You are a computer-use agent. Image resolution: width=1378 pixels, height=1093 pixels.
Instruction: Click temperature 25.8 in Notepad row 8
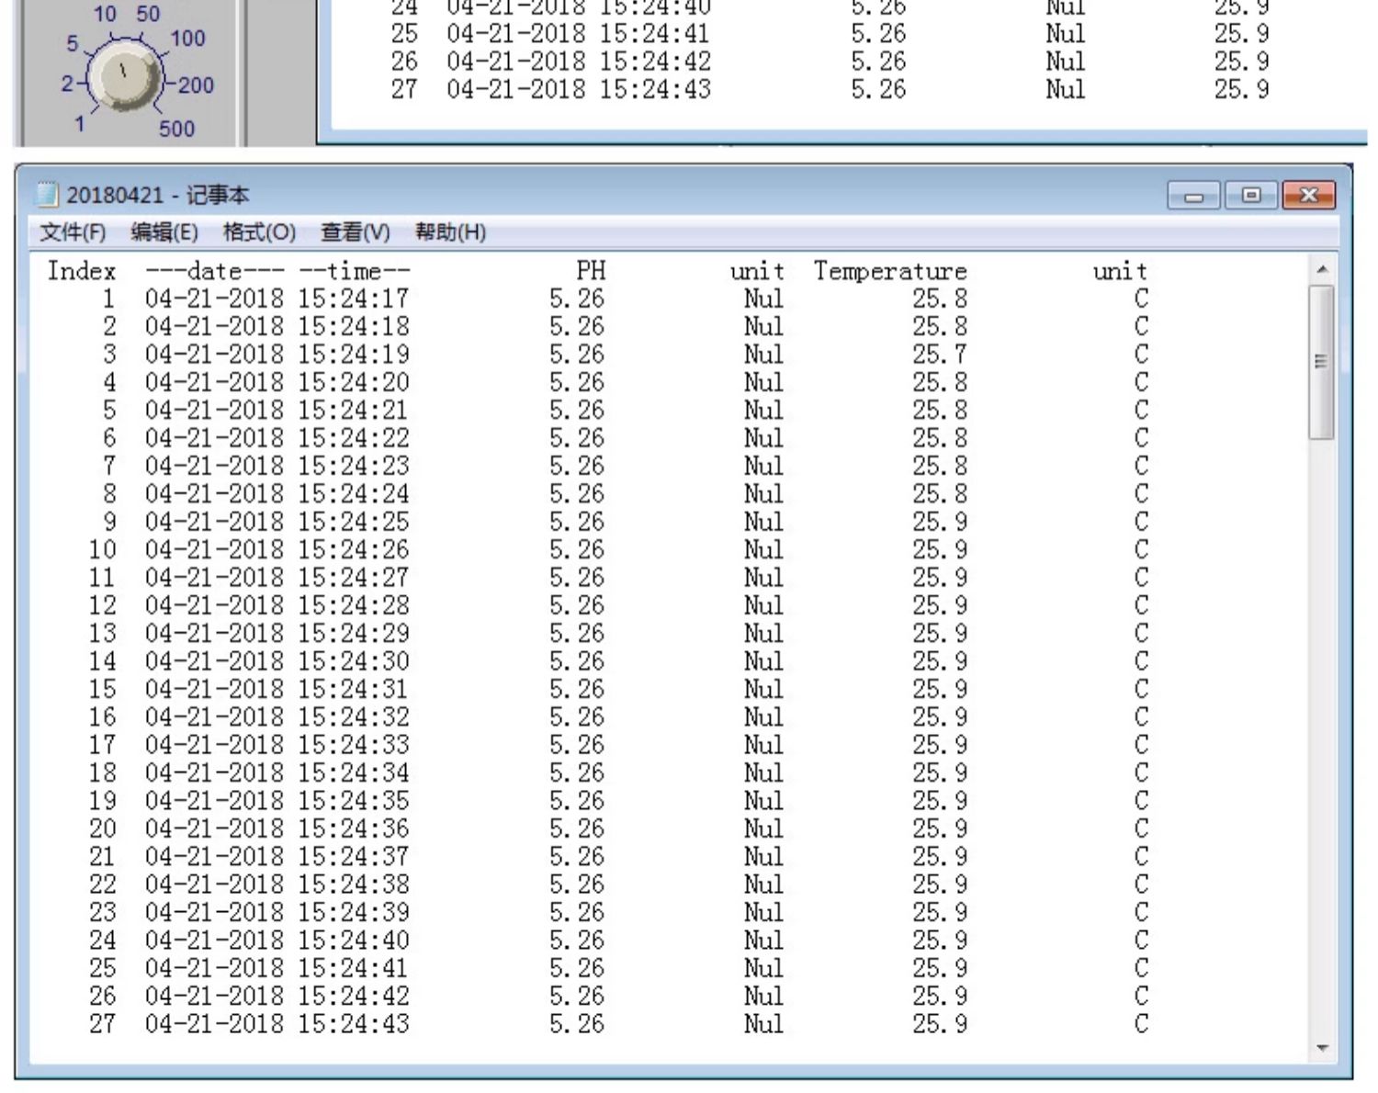[x=940, y=494]
